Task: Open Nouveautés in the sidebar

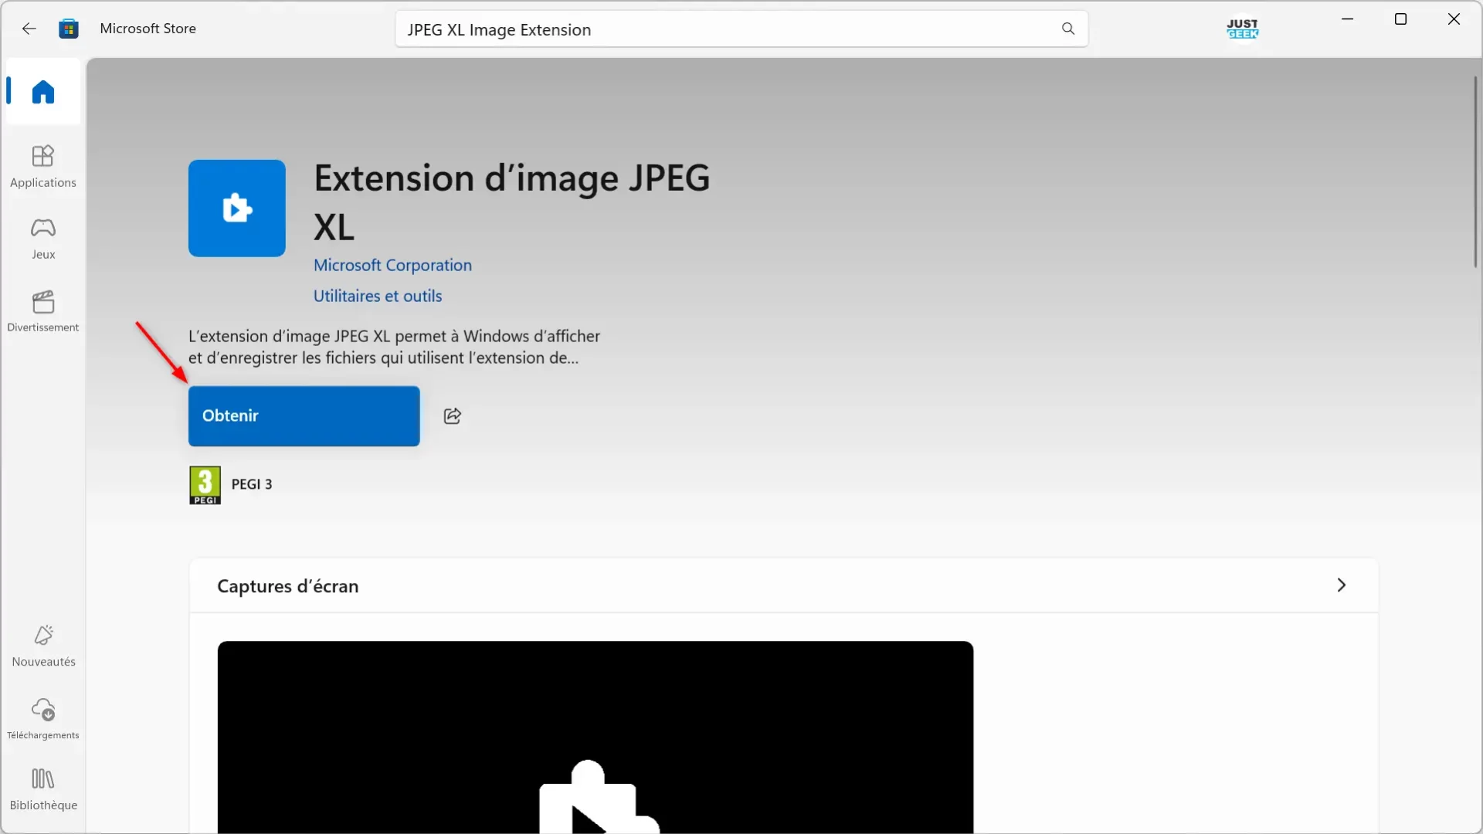Action: pyautogui.click(x=43, y=646)
